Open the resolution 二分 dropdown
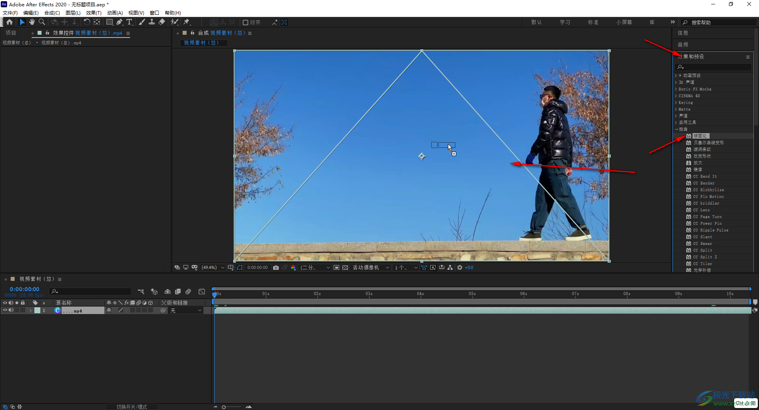Image resolution: width=759 pixels, height=410 pixels. coord(315,267)
